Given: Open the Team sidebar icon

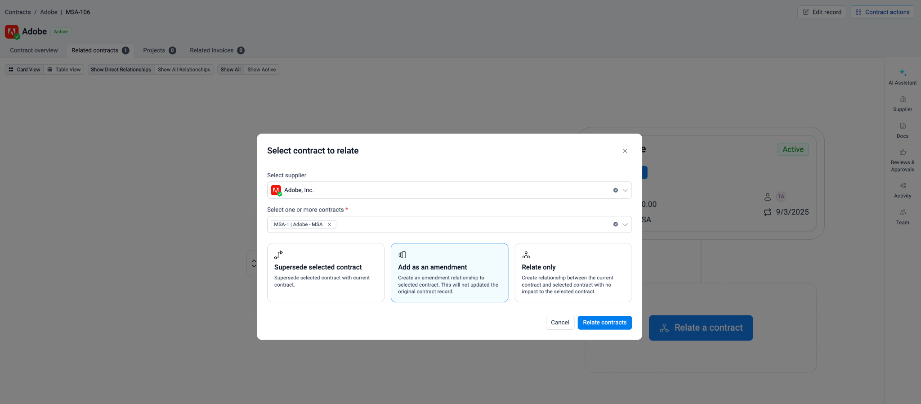Looking at the screenshot, I should coord(902,213).
